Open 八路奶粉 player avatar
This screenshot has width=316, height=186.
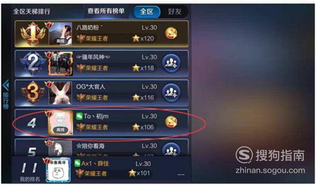pyautogui.click(x=60, y=34)
